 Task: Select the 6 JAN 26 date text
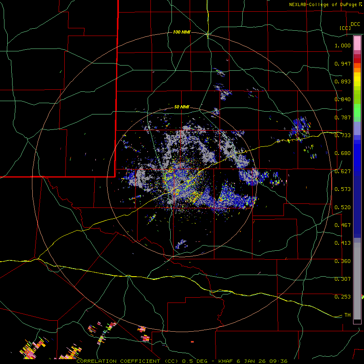252,361
